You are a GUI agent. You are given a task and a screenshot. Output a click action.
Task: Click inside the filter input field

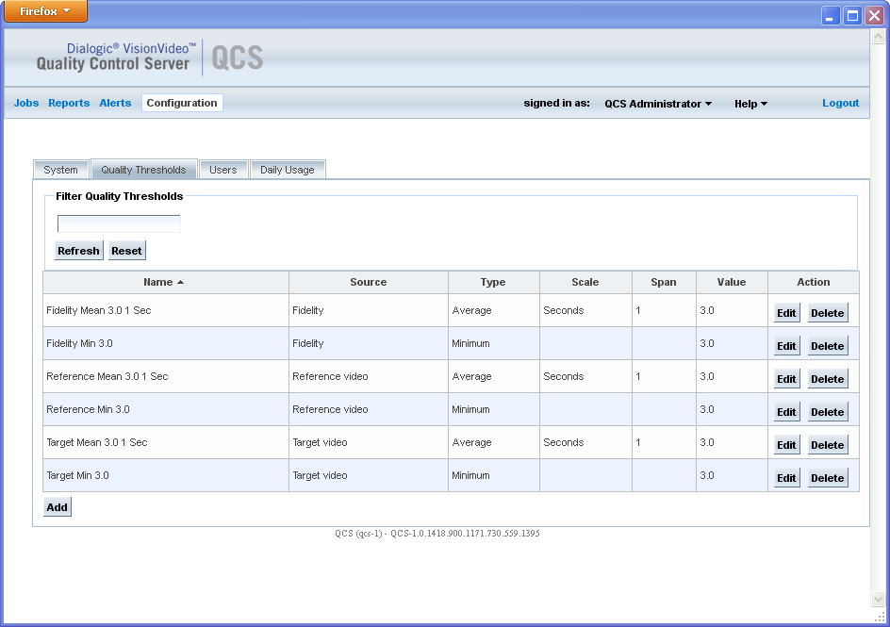(119, 223)
